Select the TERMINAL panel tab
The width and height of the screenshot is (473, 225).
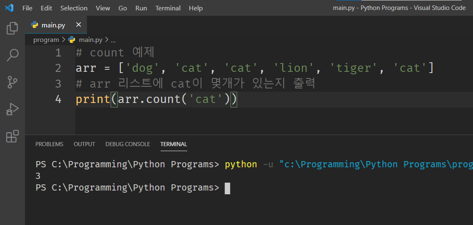174,144
